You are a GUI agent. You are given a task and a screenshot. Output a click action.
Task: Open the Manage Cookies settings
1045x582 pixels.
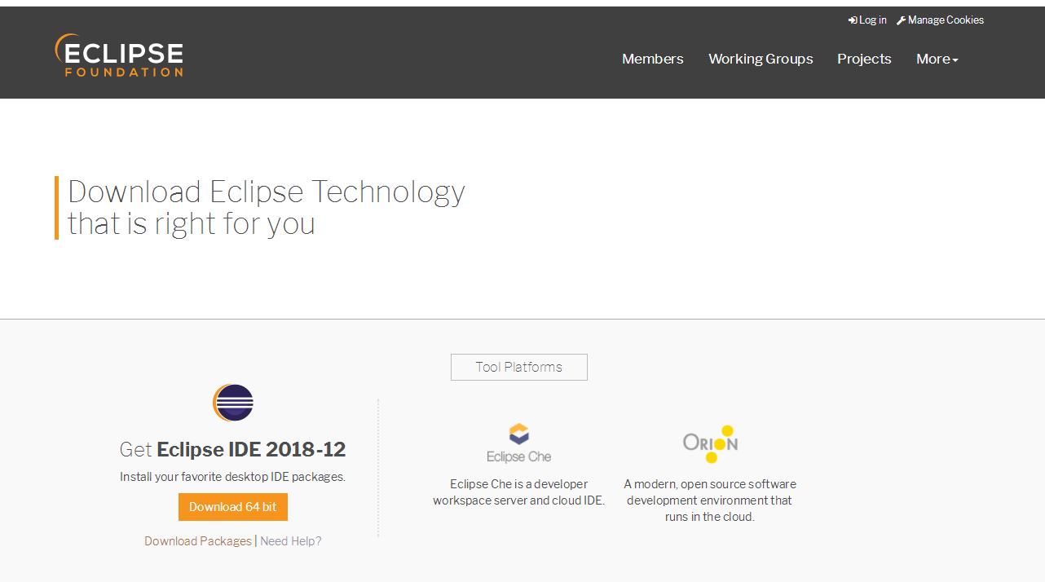click(x=946, y=20)
